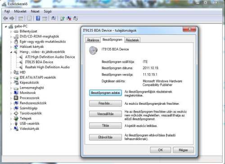Click the red-X uninstall device toolbar icon
The height and width of the screenshot is (164, 225).
coord(69,19)
